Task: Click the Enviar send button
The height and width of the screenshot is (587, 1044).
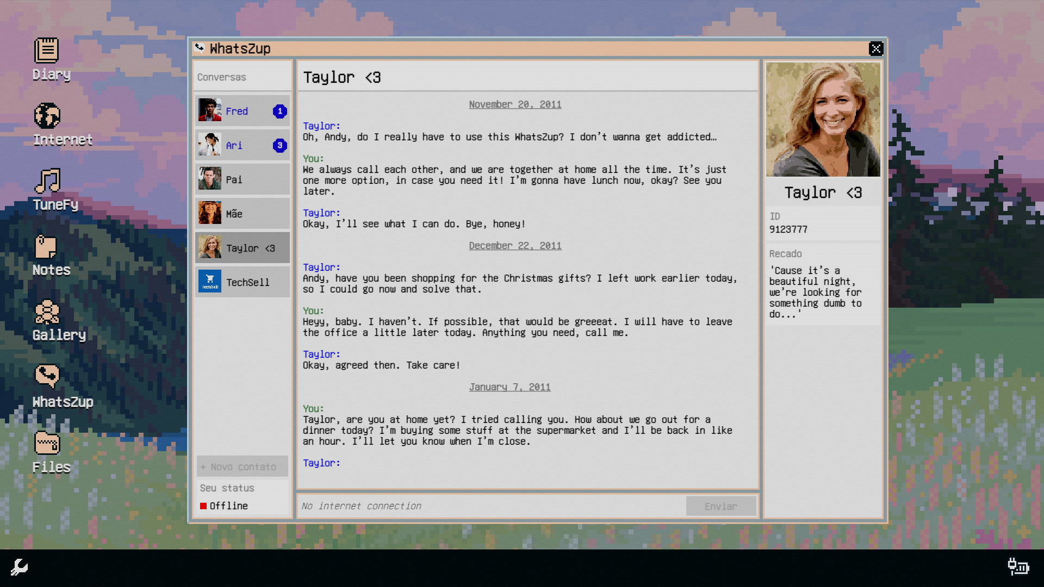Action: (x=720, y=506)
